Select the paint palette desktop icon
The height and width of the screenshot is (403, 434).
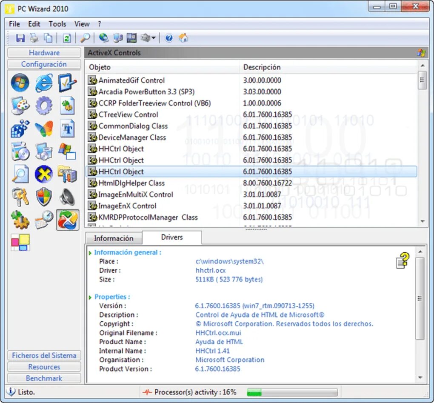click(20, 106)
